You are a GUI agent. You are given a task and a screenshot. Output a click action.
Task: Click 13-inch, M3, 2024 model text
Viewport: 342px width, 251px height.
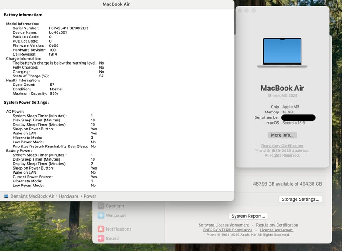[x=282, y=95]
